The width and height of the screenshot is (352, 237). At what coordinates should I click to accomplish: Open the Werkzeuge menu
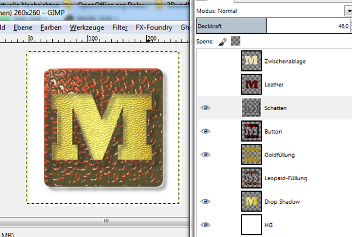[87, 27]
